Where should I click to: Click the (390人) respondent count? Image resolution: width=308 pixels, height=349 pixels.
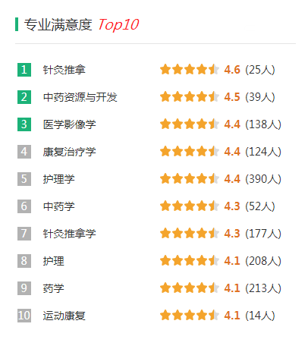[263, 179]
